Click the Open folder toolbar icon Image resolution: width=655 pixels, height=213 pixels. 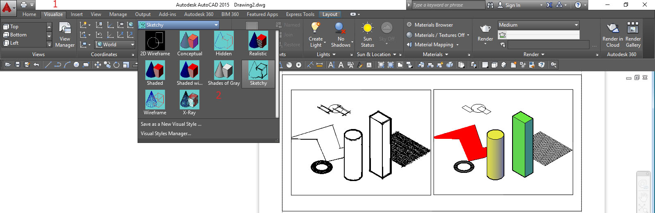8,65
